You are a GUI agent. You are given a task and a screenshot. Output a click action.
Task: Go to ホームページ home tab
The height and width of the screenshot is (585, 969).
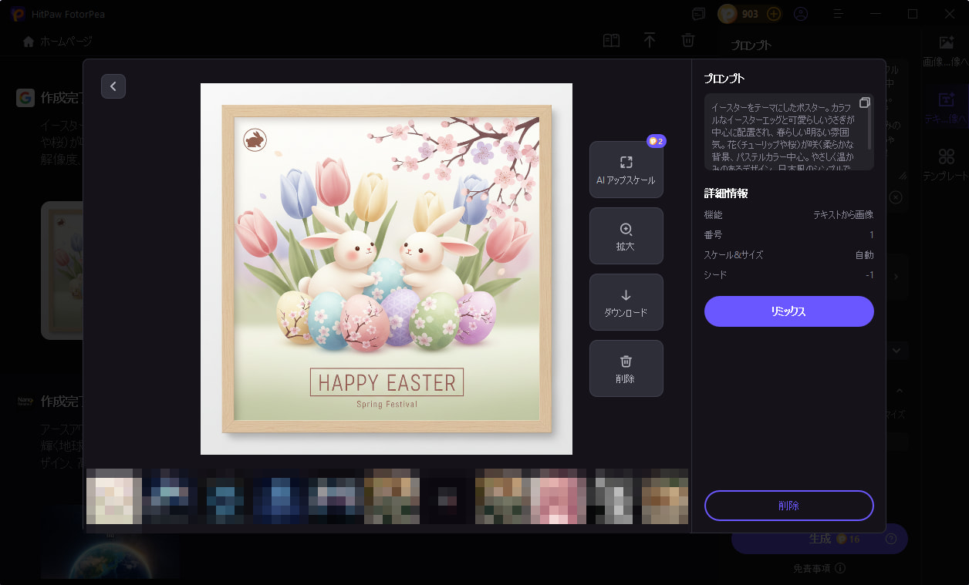click(58, 41)
